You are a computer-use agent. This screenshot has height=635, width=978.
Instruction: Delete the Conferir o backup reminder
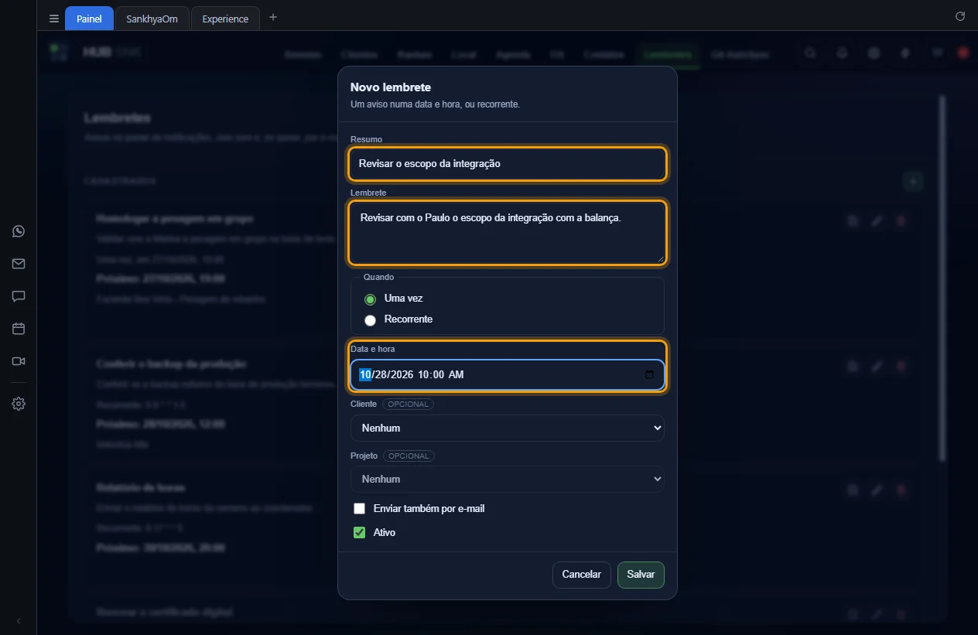tap(901, 366)
